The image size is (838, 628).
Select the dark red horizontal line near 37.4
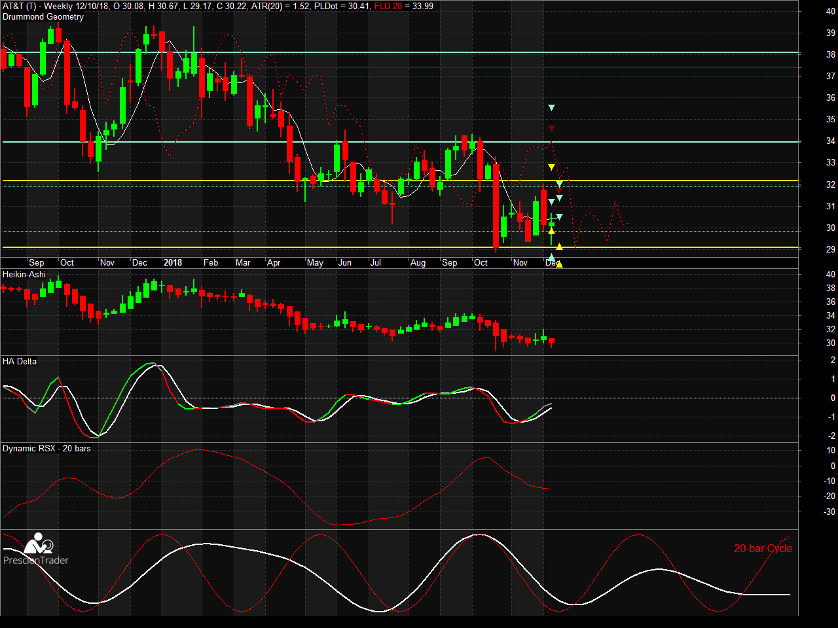401,67
